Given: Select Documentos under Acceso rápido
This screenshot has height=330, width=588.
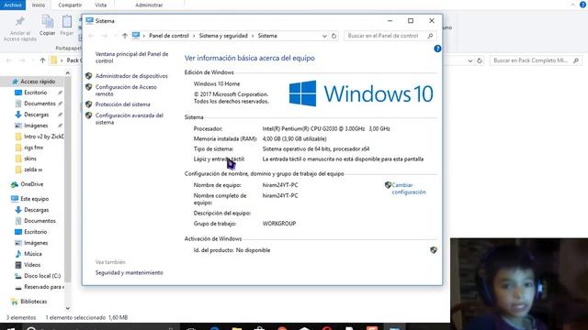Looking at the screenshot, I should click(x=40, y=104).
